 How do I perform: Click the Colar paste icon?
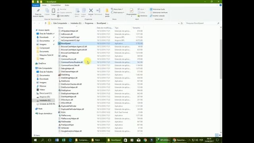click(53, 11)
